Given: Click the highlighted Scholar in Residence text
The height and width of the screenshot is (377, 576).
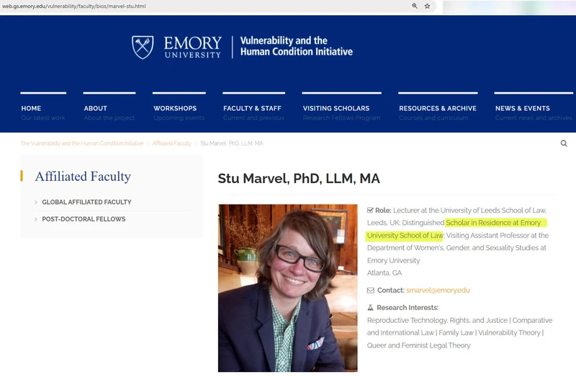Looking at the screenshot, I should pyautogui.click(x=456, y=229).
